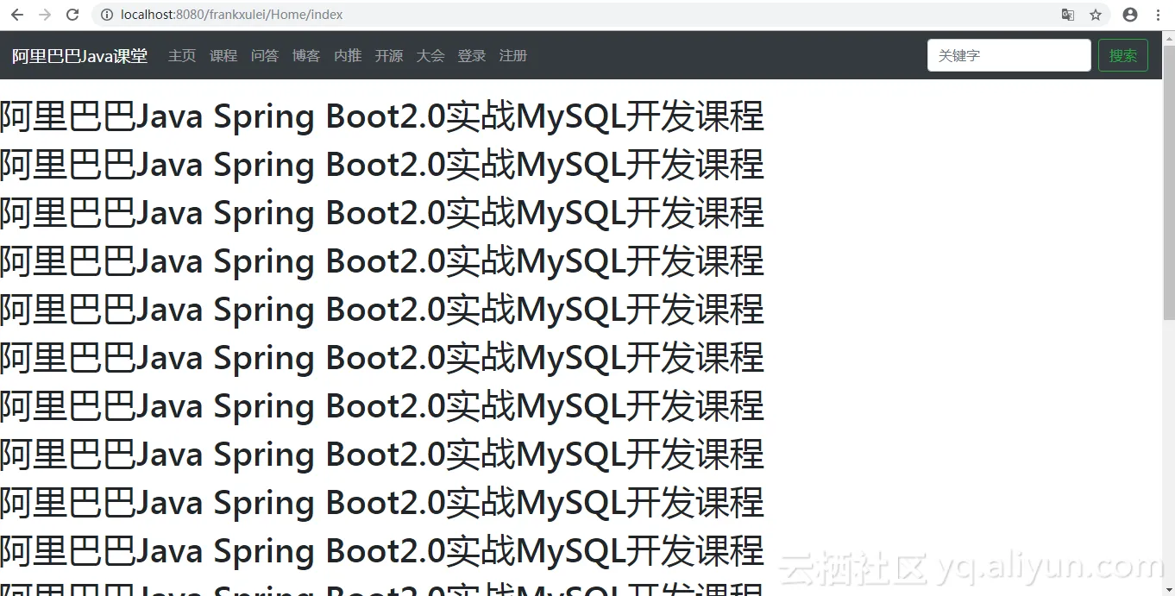Open Chrome three-dot menu
Viewport: 1175px width, 596px height.
[1158, 15]
